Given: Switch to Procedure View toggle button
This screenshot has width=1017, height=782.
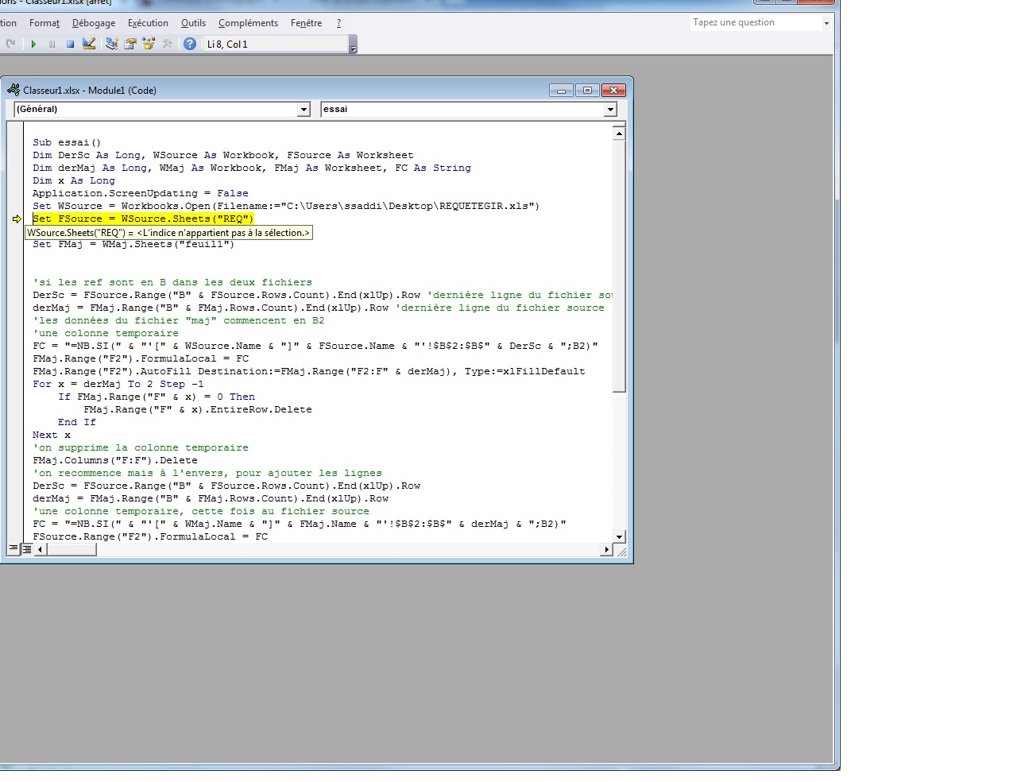Looking at the screenshot, I should (14, 549).
